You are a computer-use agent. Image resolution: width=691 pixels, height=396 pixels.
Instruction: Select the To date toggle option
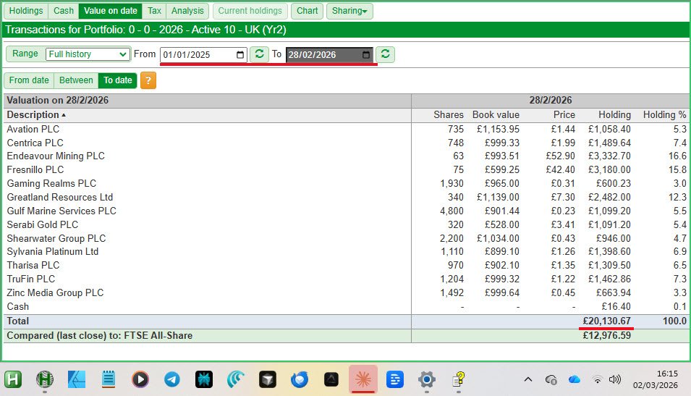pyautogui.click(x=117, y=80)
